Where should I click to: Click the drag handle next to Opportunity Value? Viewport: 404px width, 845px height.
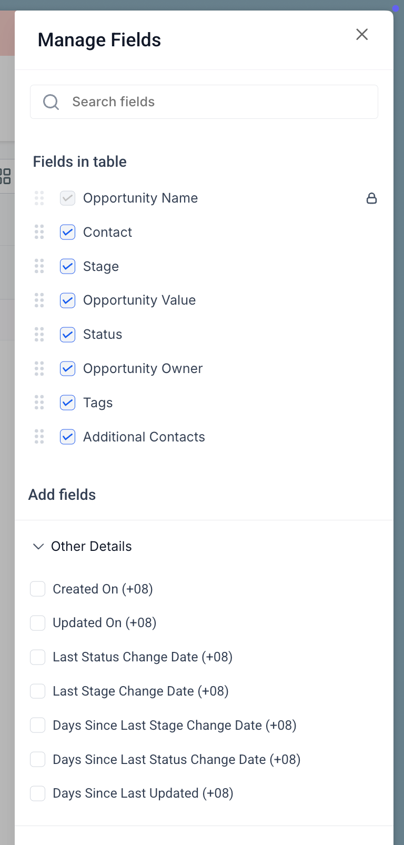38,300
